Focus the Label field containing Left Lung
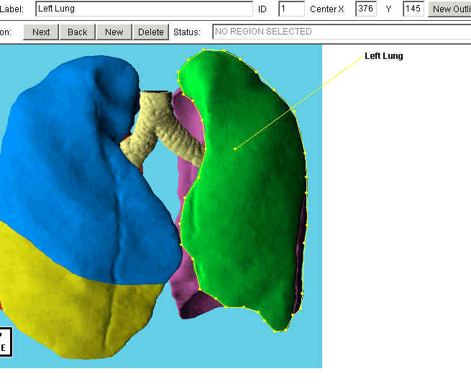 tap(144, 9)
